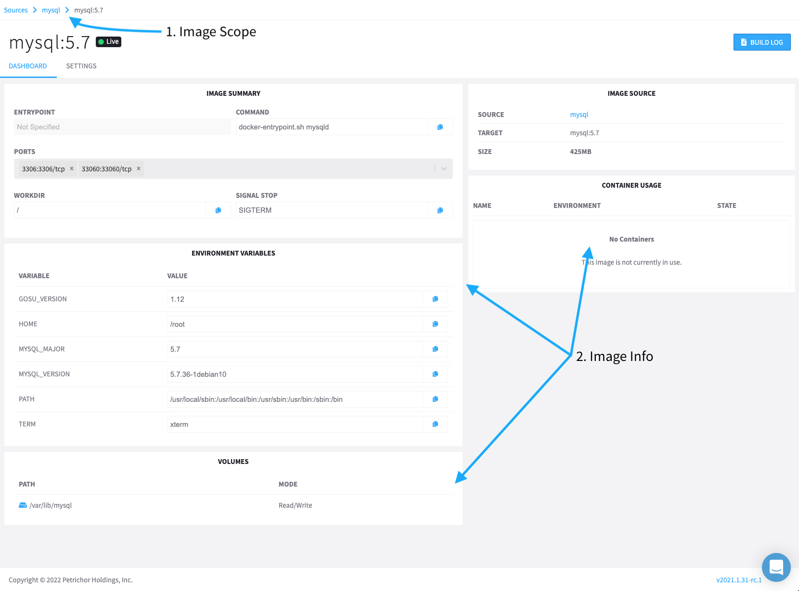
Task: Click the 3306:3306/tcp port tag label
Action: (43, 169)
